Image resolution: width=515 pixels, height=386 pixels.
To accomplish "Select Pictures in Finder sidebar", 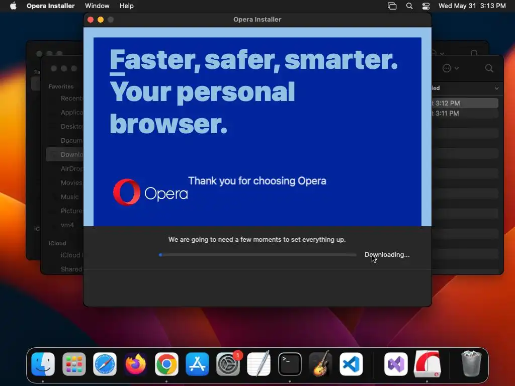I will pos(71,211).
